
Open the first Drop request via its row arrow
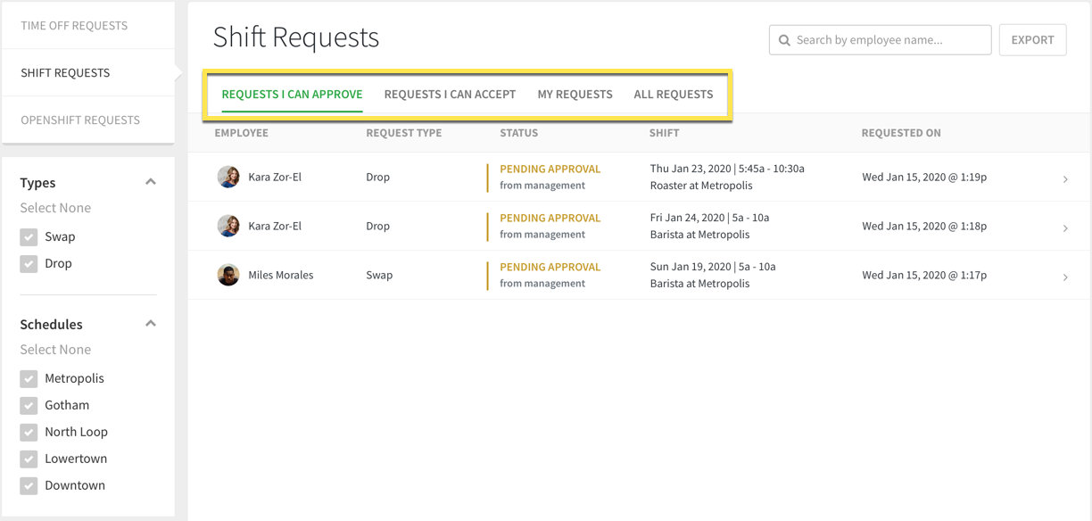(1065, 178)
